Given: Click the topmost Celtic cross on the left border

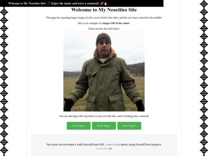Looking at the screenshot, I should 4,12.
